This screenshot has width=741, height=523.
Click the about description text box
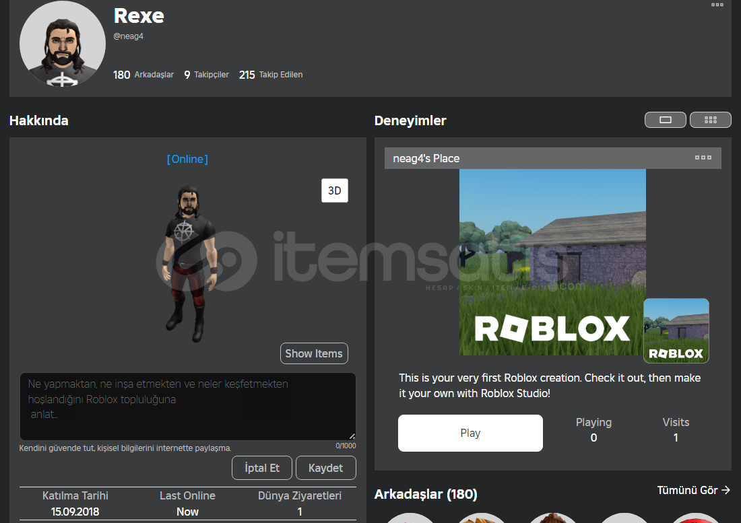pos(188,407)
